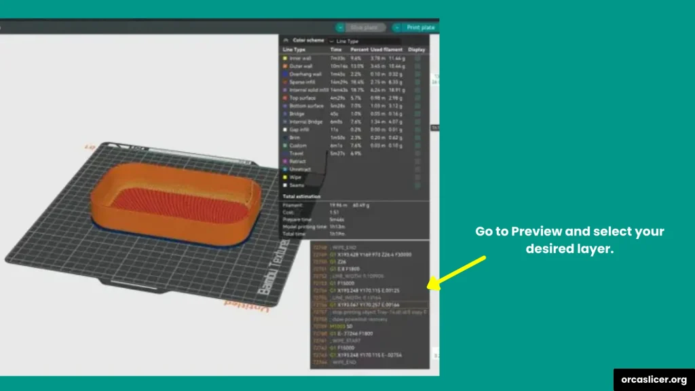Toggle display of Top surface lines
Image resolution: width=695 pixels, height=391 pixels.
(417, 98)
